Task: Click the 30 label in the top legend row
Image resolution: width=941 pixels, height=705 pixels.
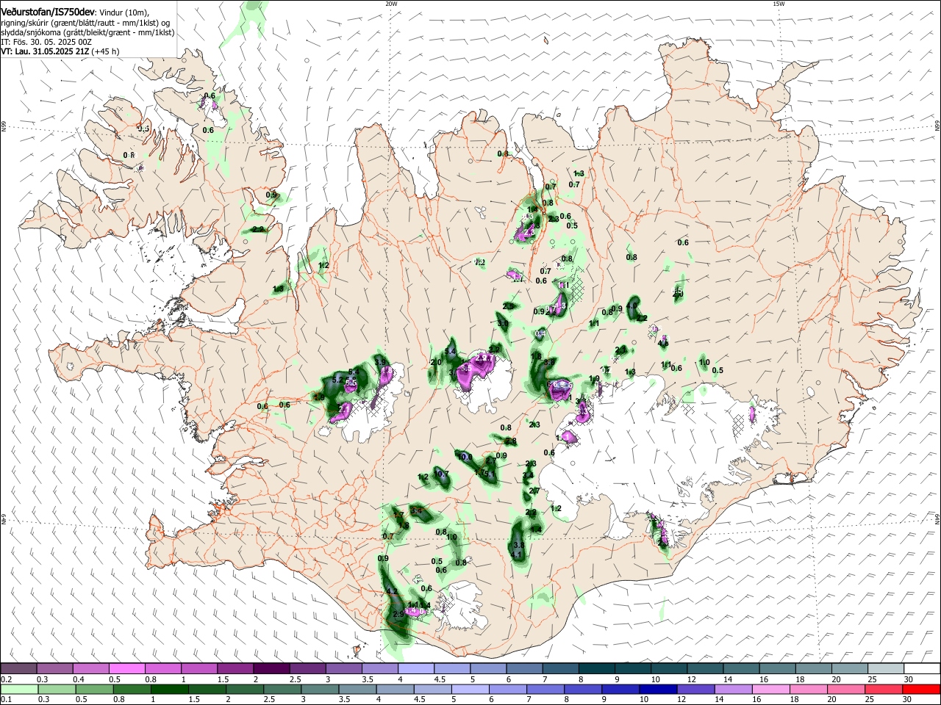Action: pyautogui.click(x=909, y=679)
